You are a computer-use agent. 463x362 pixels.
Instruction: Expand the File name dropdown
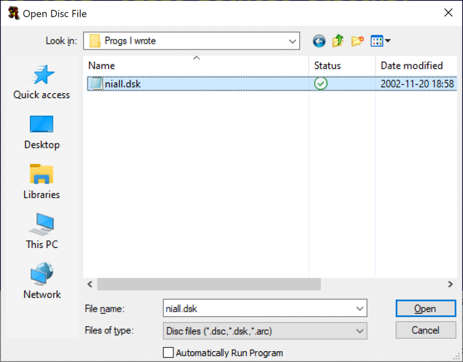tap(360, 309)
